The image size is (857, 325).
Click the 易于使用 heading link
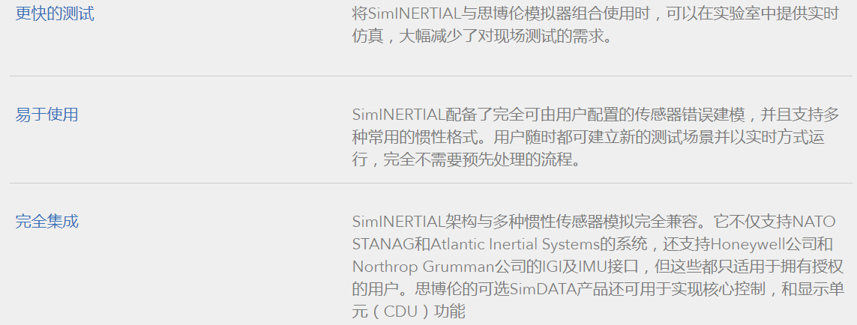[46, 115]
